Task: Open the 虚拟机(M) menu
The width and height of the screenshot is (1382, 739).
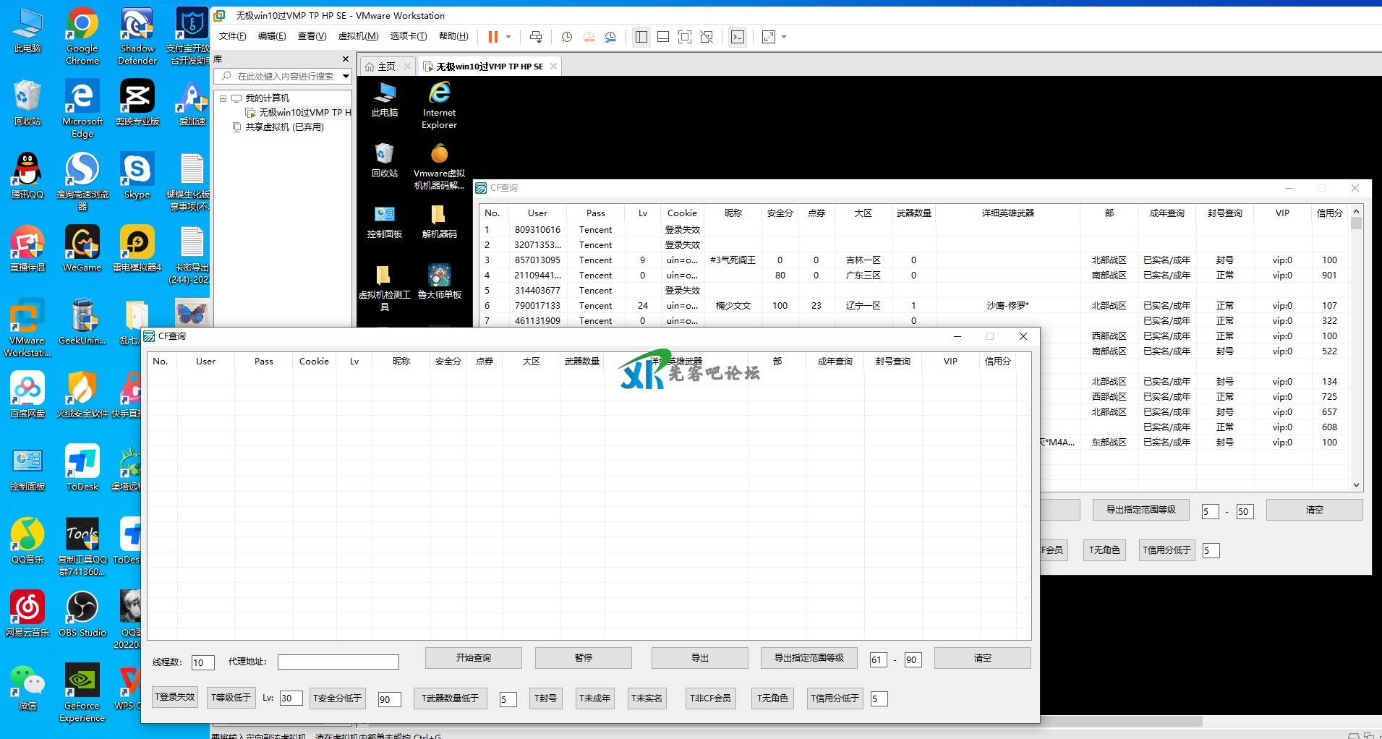Action: pyautogui.click(x=358, y=36)
